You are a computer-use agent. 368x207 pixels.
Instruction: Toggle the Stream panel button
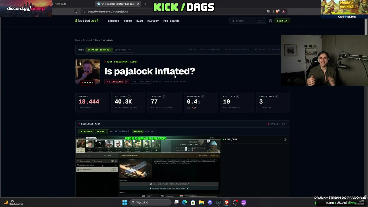pyautogui.click(x=86, y=131)
